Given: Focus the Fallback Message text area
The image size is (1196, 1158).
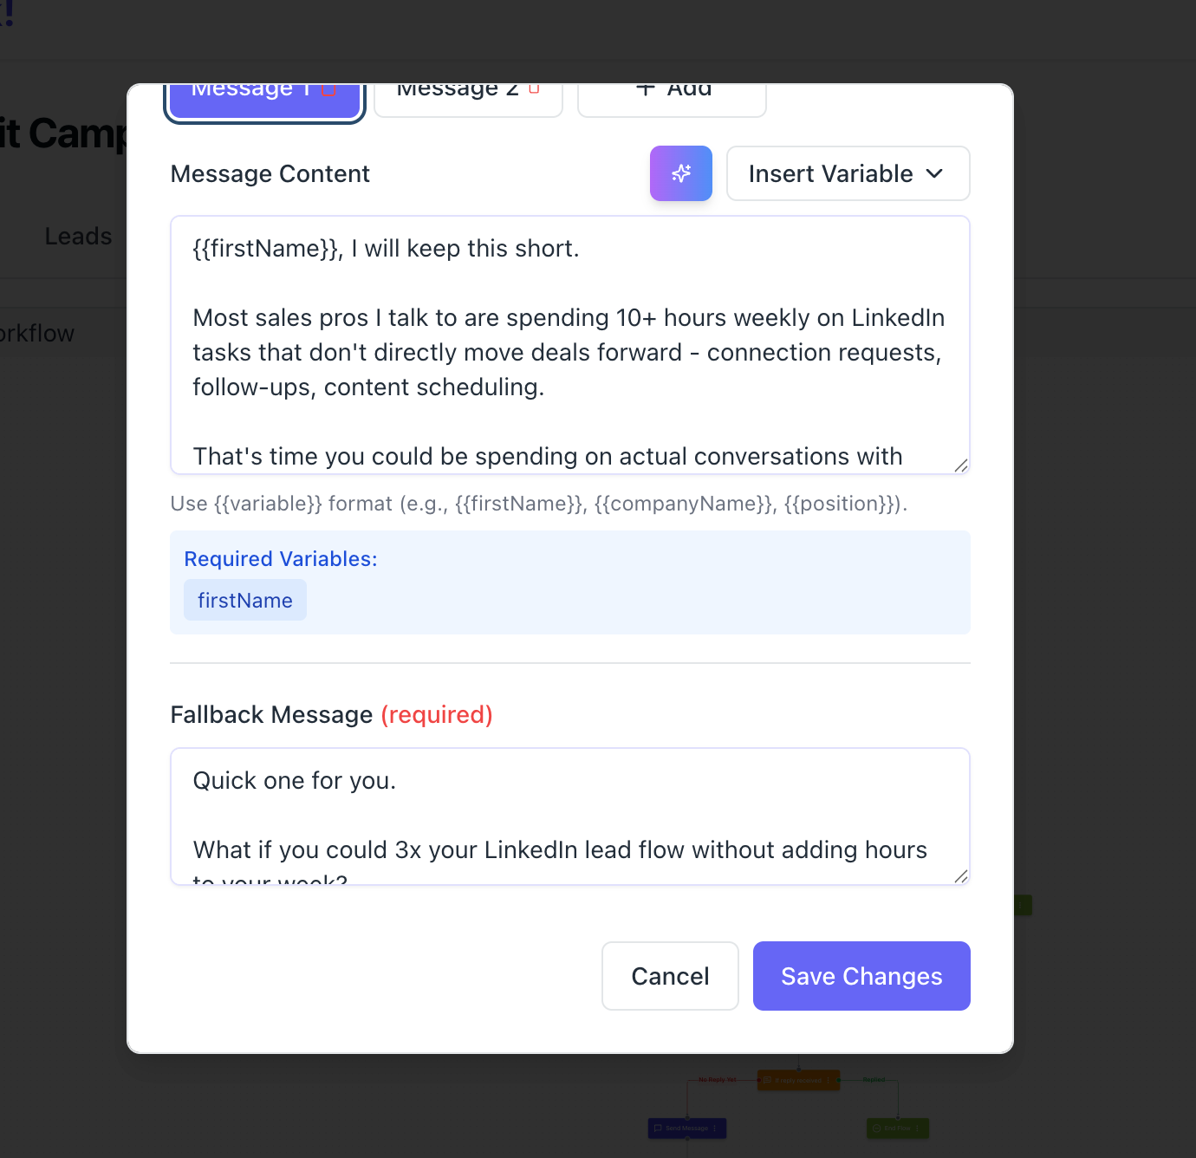Looking at the screenshot, I should pyautogui.click(x=569, y=816).
